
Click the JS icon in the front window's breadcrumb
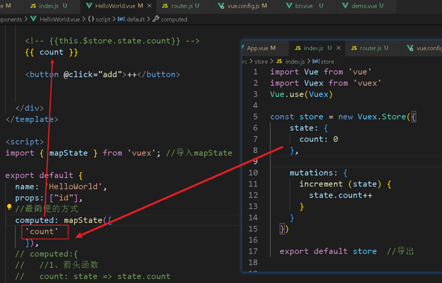279,61
